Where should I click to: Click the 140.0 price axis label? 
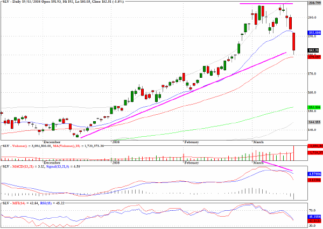click(x=312, y=130)
